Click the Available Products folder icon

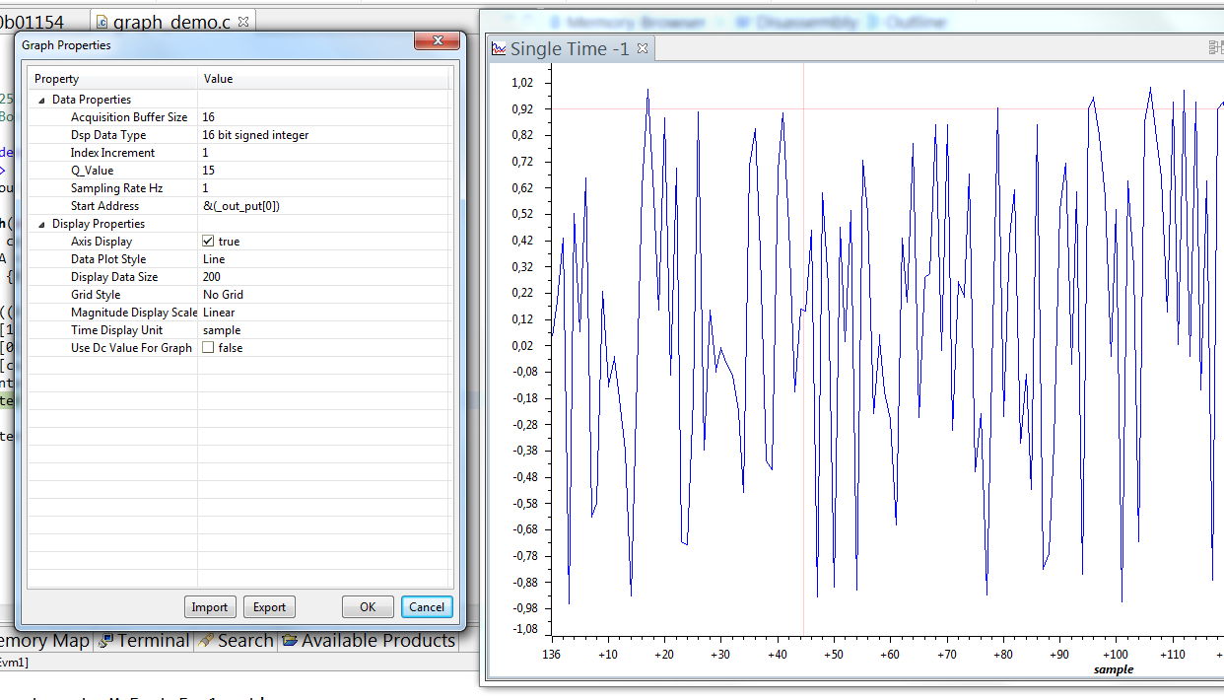pyautogui.click(x=289, y=640)
